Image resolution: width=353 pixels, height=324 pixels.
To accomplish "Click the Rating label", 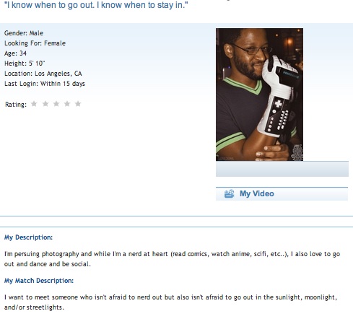I will (x=16, y=105).
